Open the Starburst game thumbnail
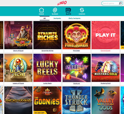Screen dimensions: 124x114 [x=77, y=68]
